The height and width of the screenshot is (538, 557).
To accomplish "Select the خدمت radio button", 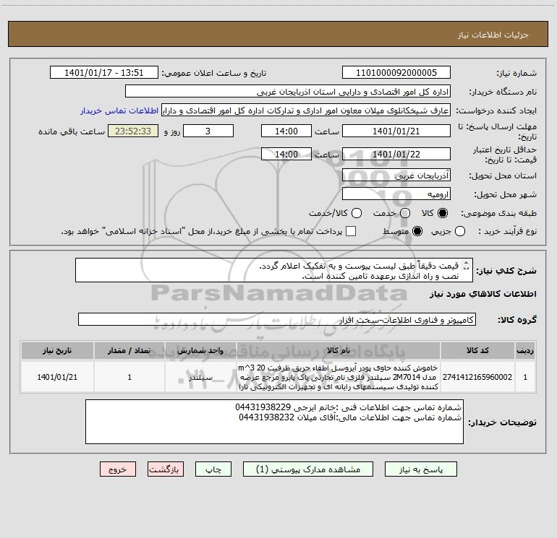I will (405, 213).
